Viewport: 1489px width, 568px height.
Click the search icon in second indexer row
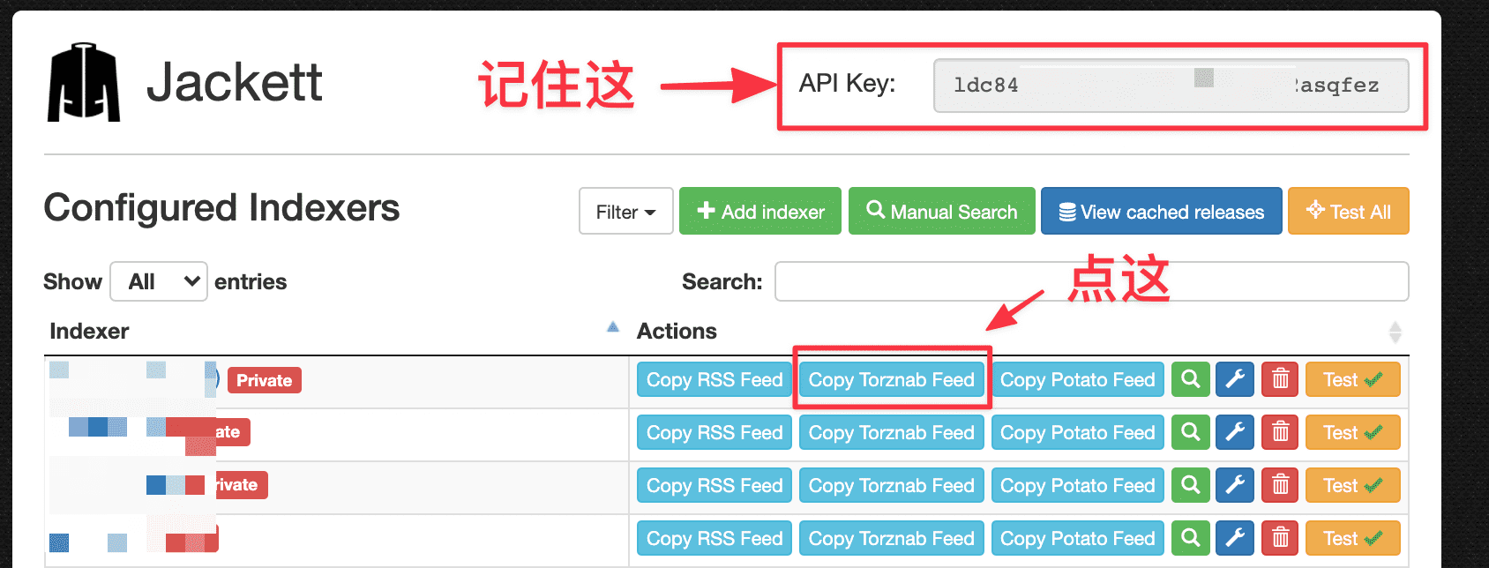click(x=1190, y=433)
